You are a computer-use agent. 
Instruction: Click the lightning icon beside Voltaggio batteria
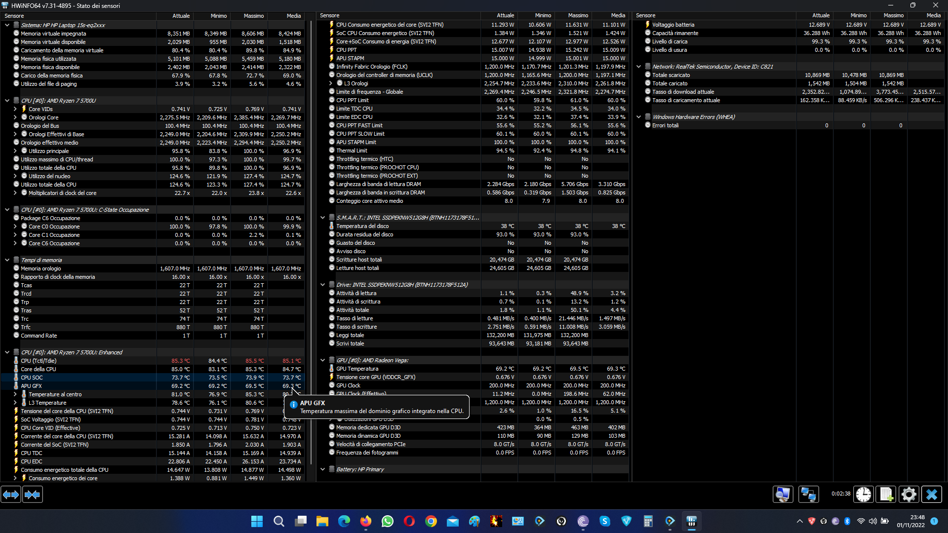[648, 25]
